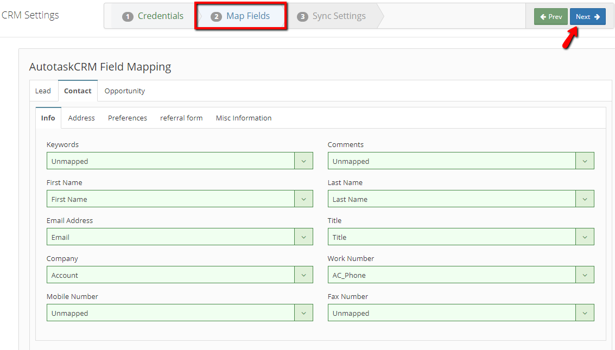The image size is (615, 350).
Task: Open the Title mapping dropdown arrow
Action: click(x=585, y=237)
